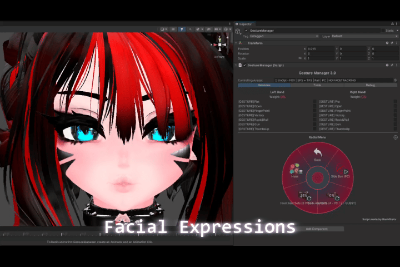Screen dimensions: 400x267
Task: Adjust 28% radial puppet control
Action: pyautogui.click(x=304, y=196)
